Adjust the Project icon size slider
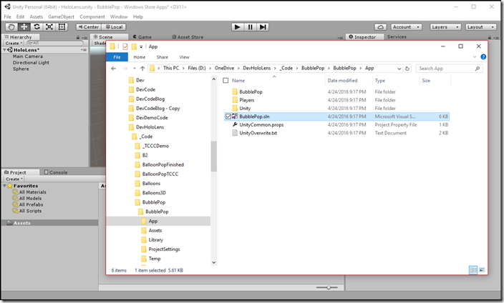The width and height of the screenshot is (504, 303). click(327, 287)
